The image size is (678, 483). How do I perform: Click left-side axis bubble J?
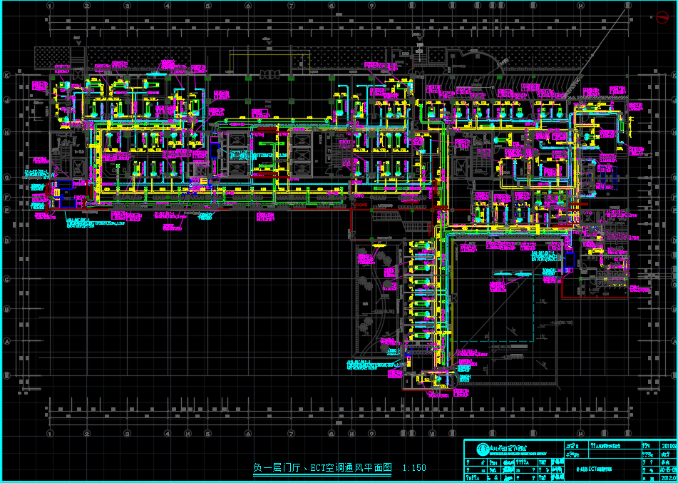6,100
